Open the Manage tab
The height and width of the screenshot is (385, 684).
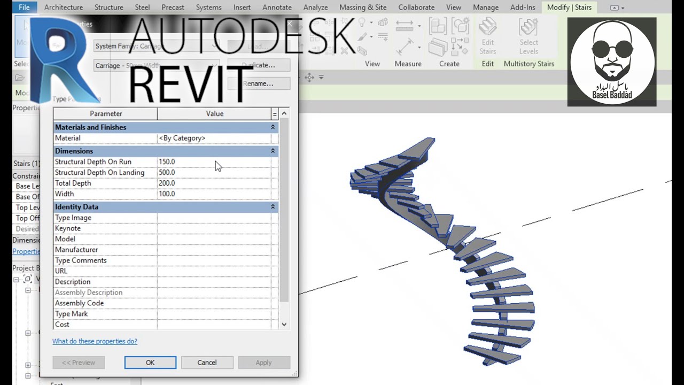point(486,7)
